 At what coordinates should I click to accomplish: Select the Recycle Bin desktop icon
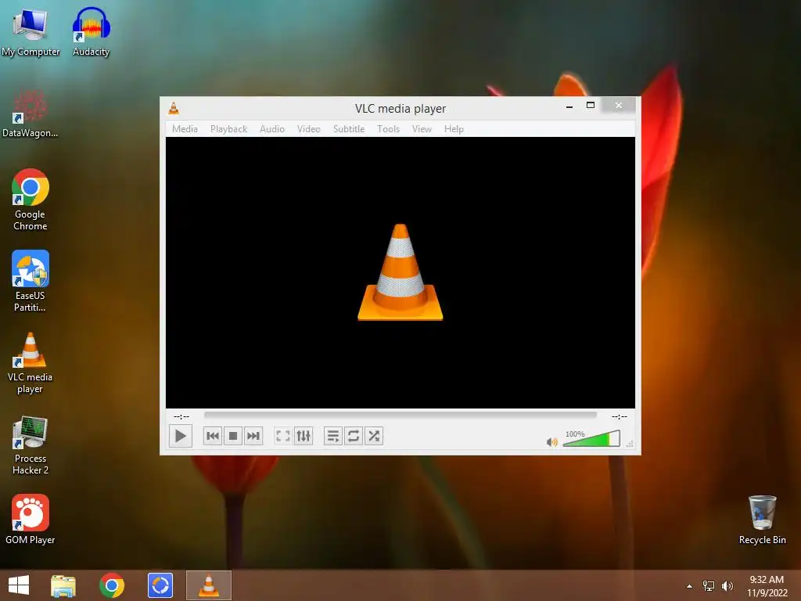762,520
